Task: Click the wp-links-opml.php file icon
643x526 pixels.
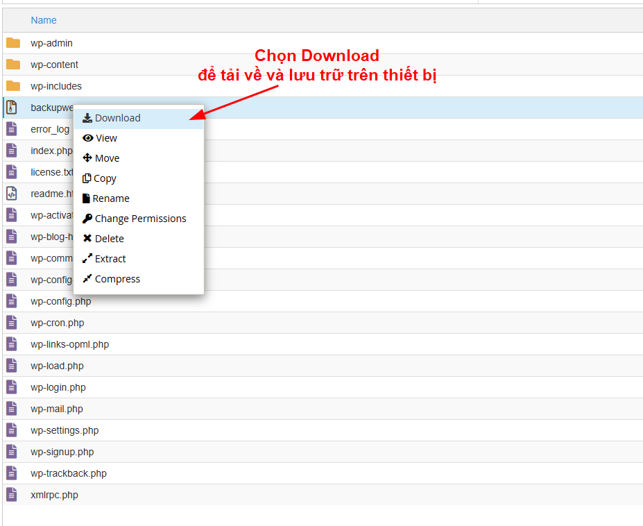Action: [12, 343]
